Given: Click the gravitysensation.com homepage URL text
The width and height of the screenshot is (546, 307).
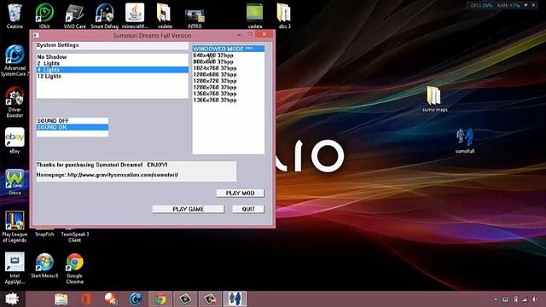Looking at the screenshot, I should tap(123, 175).
